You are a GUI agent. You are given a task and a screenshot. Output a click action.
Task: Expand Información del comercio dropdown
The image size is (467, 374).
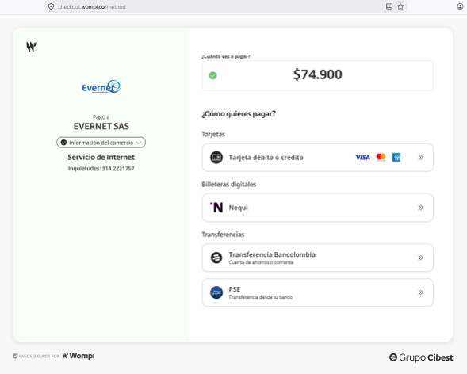click(101, 143)
